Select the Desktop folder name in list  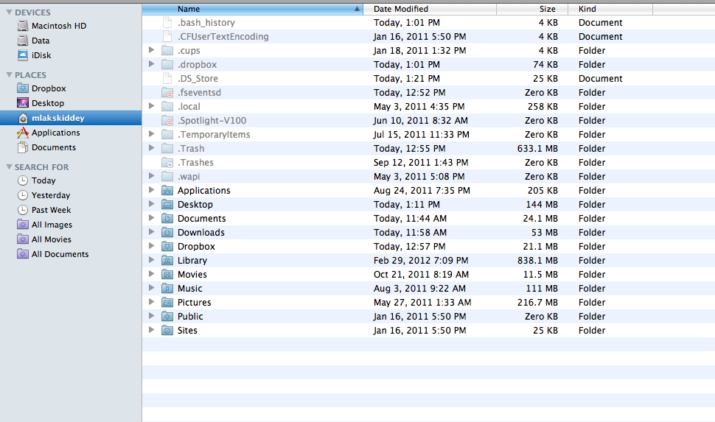tap(195, 205)
